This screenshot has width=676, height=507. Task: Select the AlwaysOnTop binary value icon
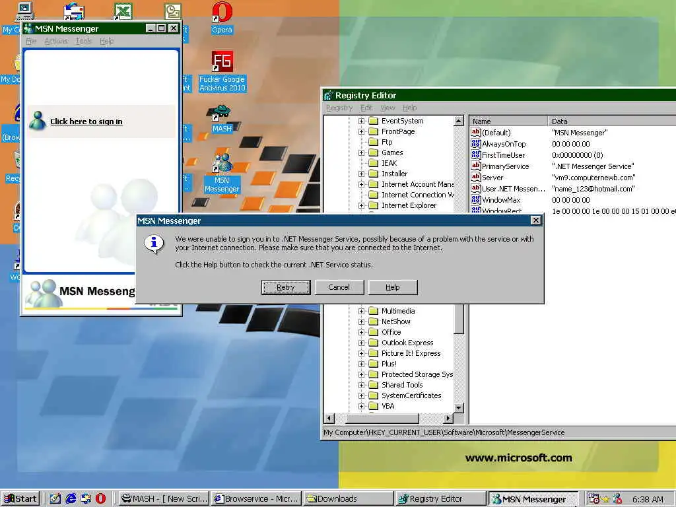click(x=476, y=143)
